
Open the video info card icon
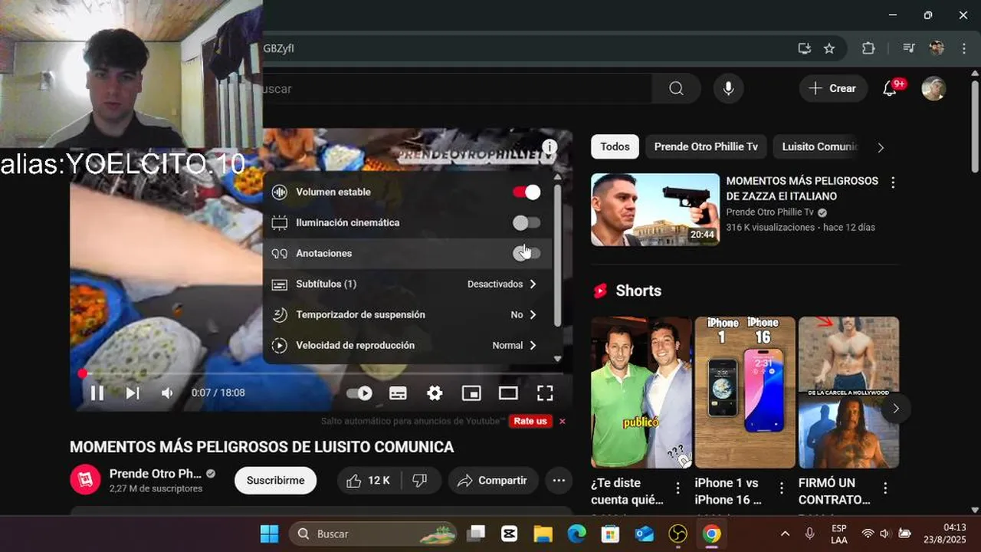[x=550, y=147]
